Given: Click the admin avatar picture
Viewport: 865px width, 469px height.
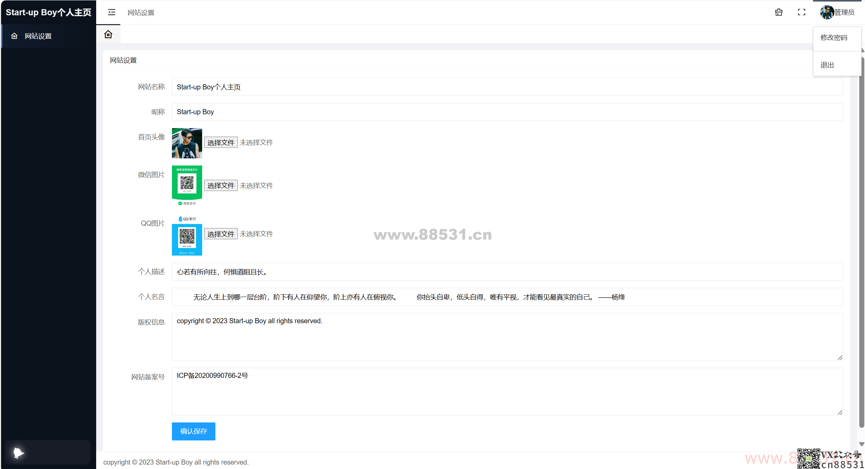Looking at the screenshot, I should tap(827, 12).
